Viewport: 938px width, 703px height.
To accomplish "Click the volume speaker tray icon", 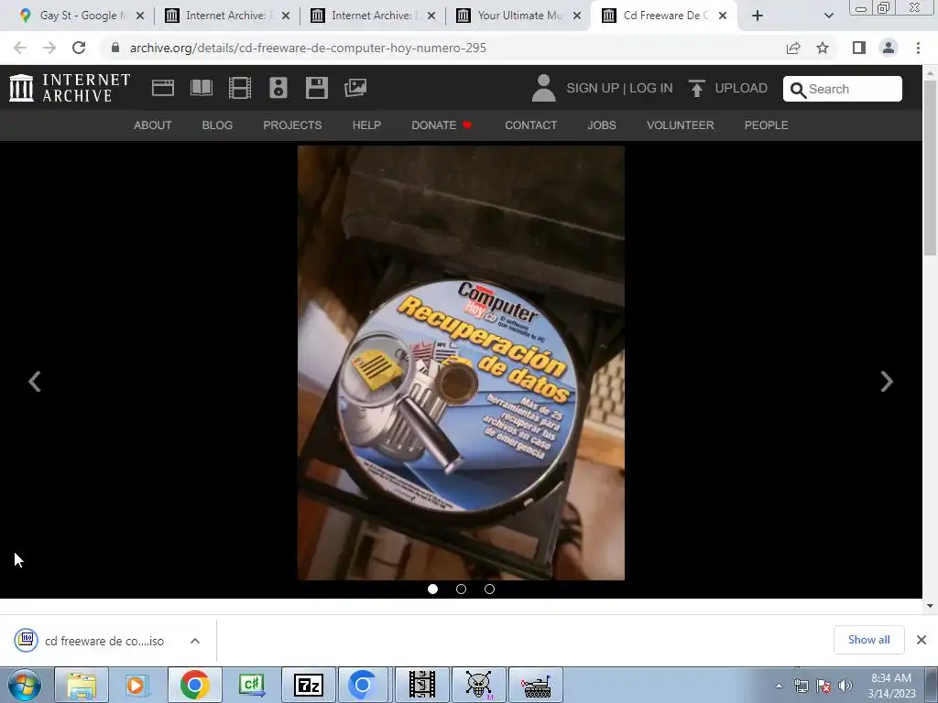I will pyautogui.click(x=845, y=686).
